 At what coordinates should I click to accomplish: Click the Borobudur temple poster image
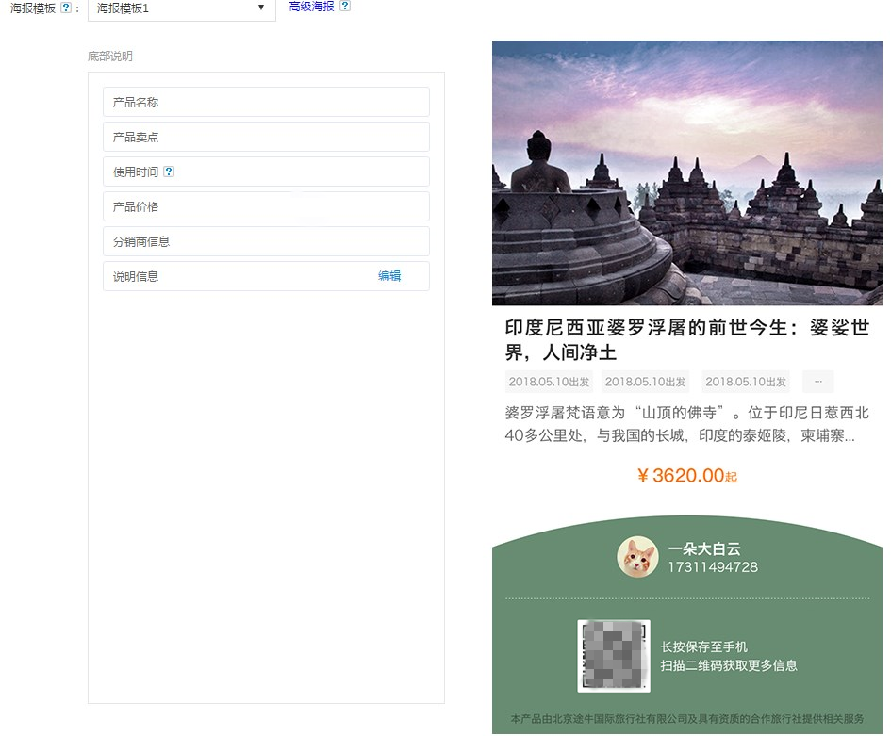click(x=686, y=172)
